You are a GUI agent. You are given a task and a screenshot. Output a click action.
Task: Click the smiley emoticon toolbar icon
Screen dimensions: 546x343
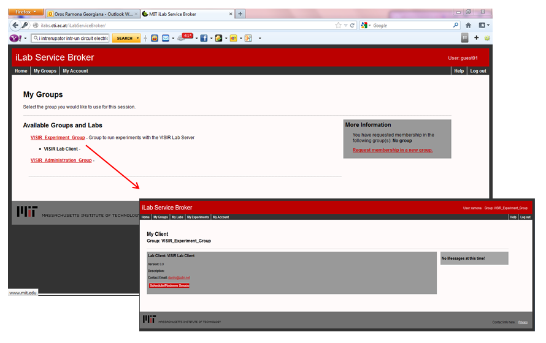pos(155,38)
